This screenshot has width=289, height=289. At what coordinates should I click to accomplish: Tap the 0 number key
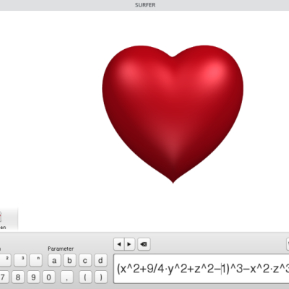[x=48, y=277]
